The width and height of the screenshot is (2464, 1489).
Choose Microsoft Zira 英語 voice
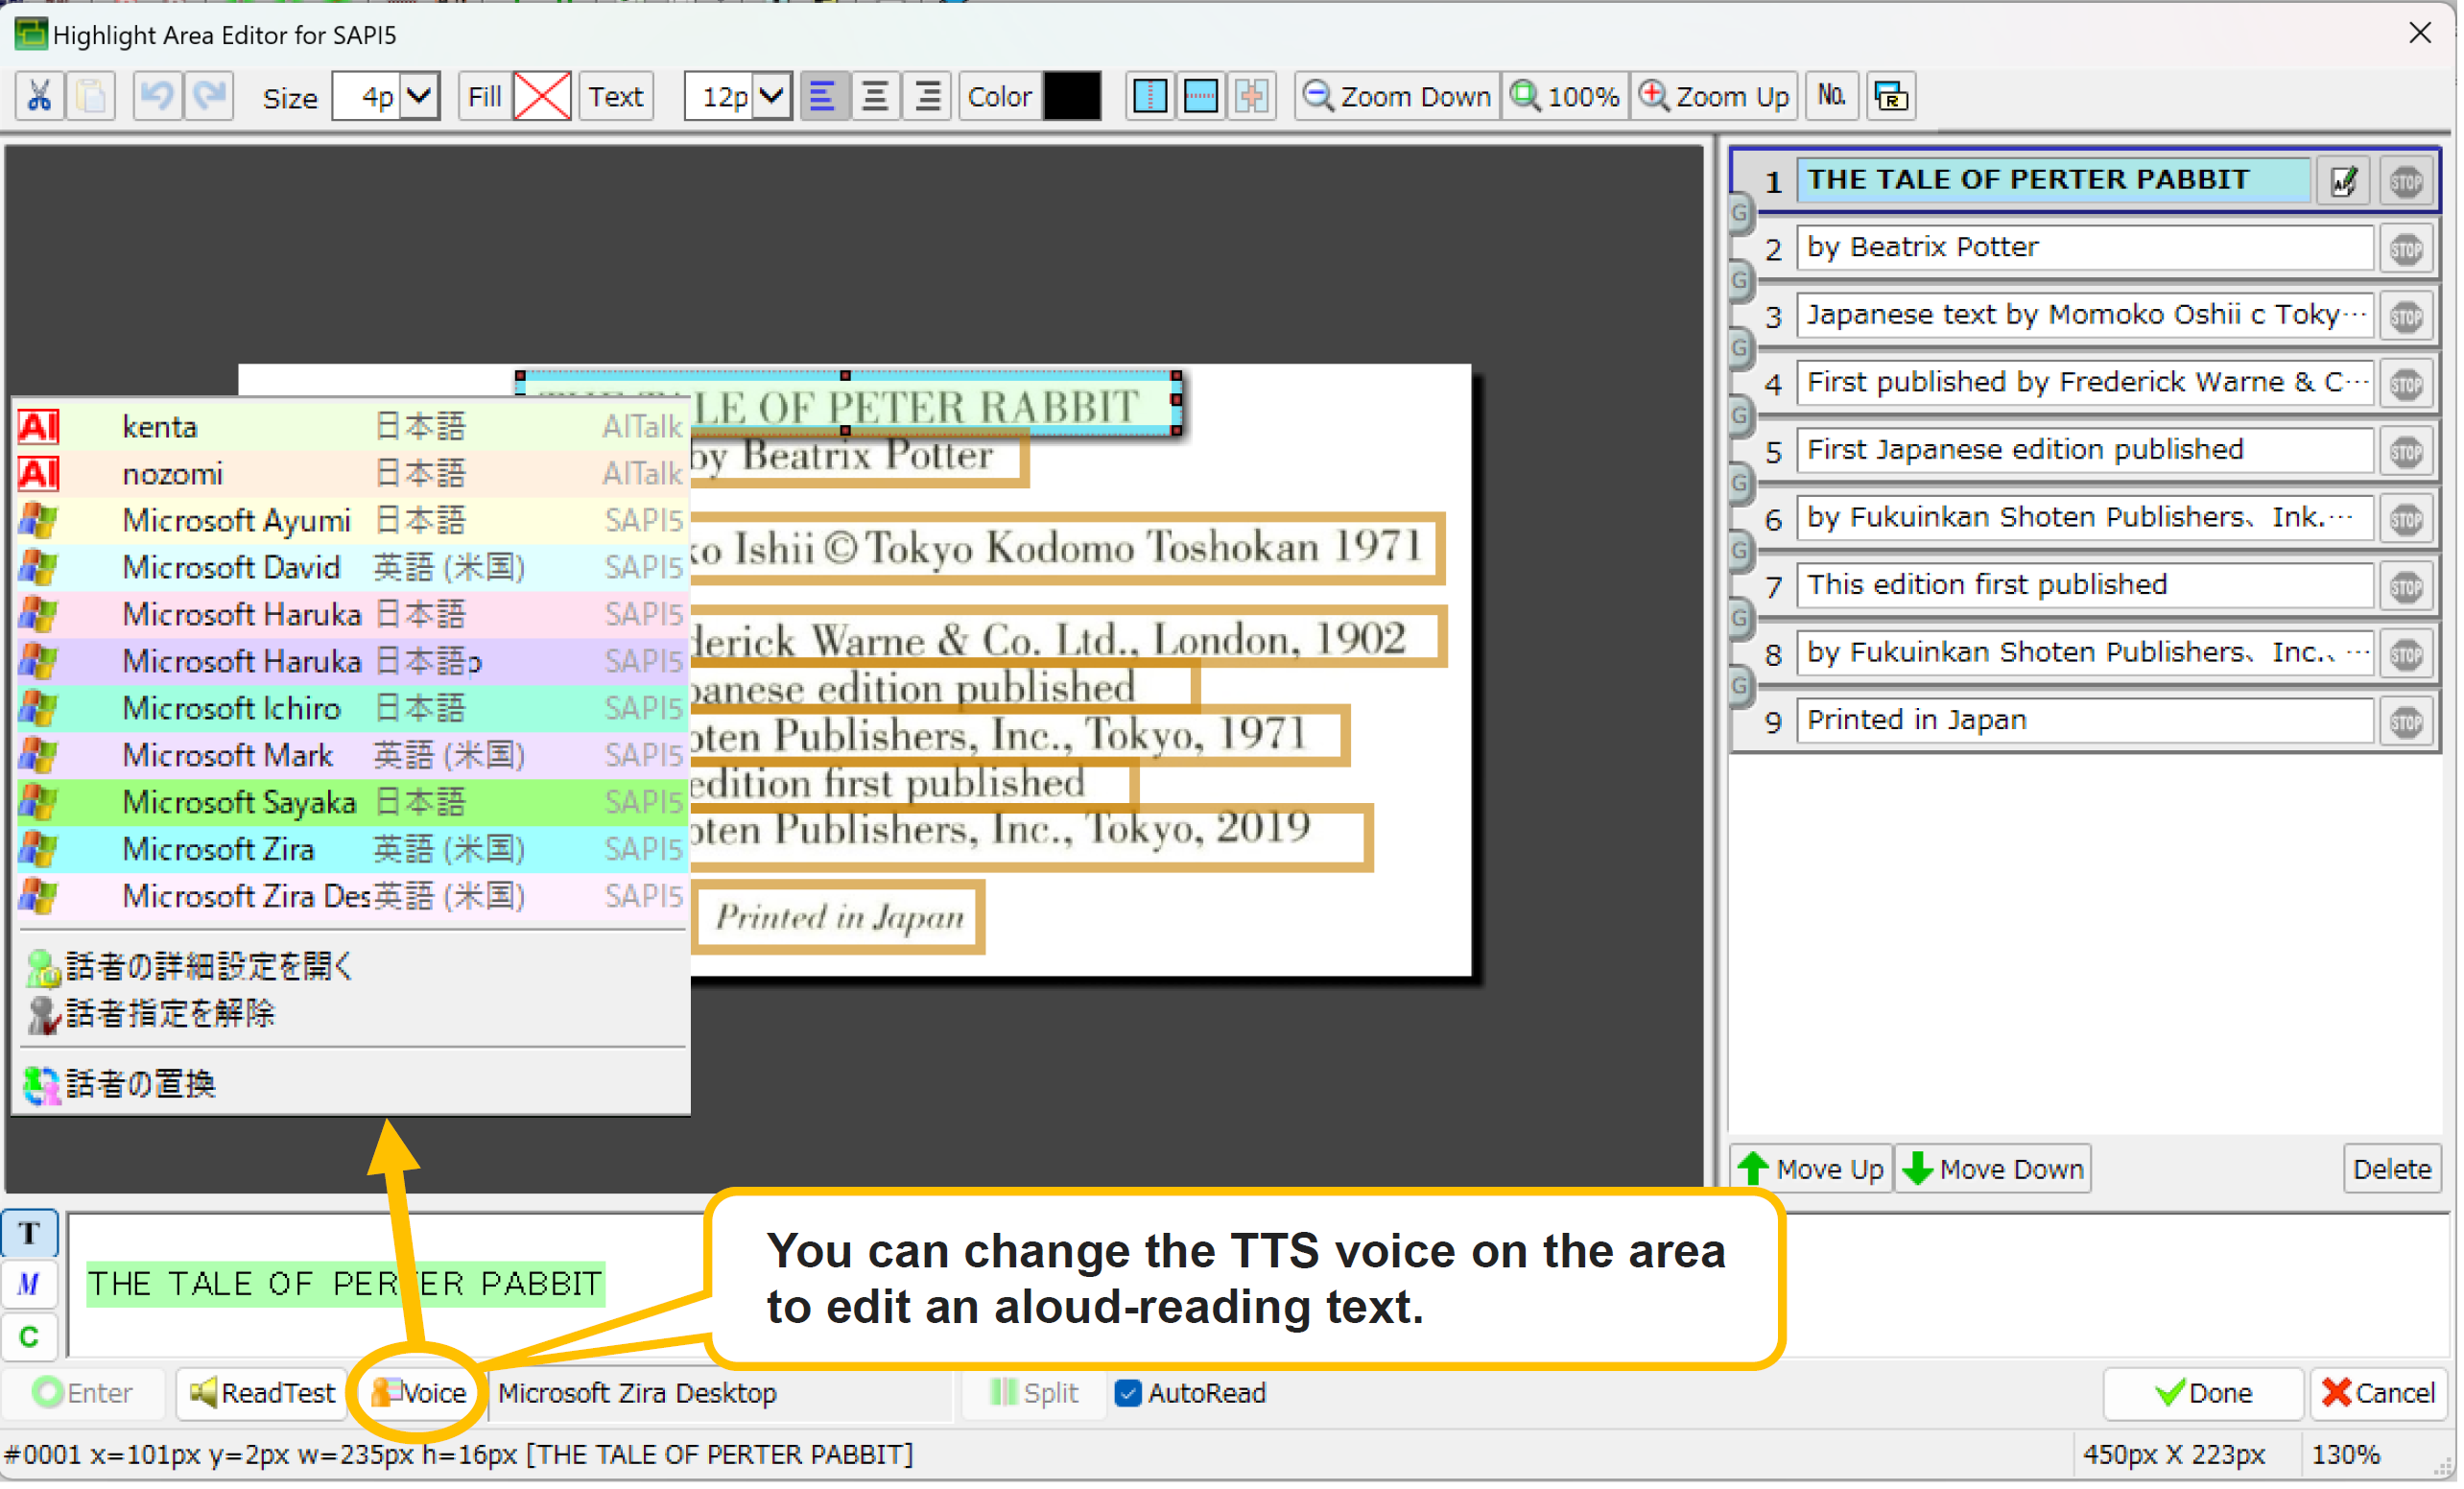coord(352,850)
